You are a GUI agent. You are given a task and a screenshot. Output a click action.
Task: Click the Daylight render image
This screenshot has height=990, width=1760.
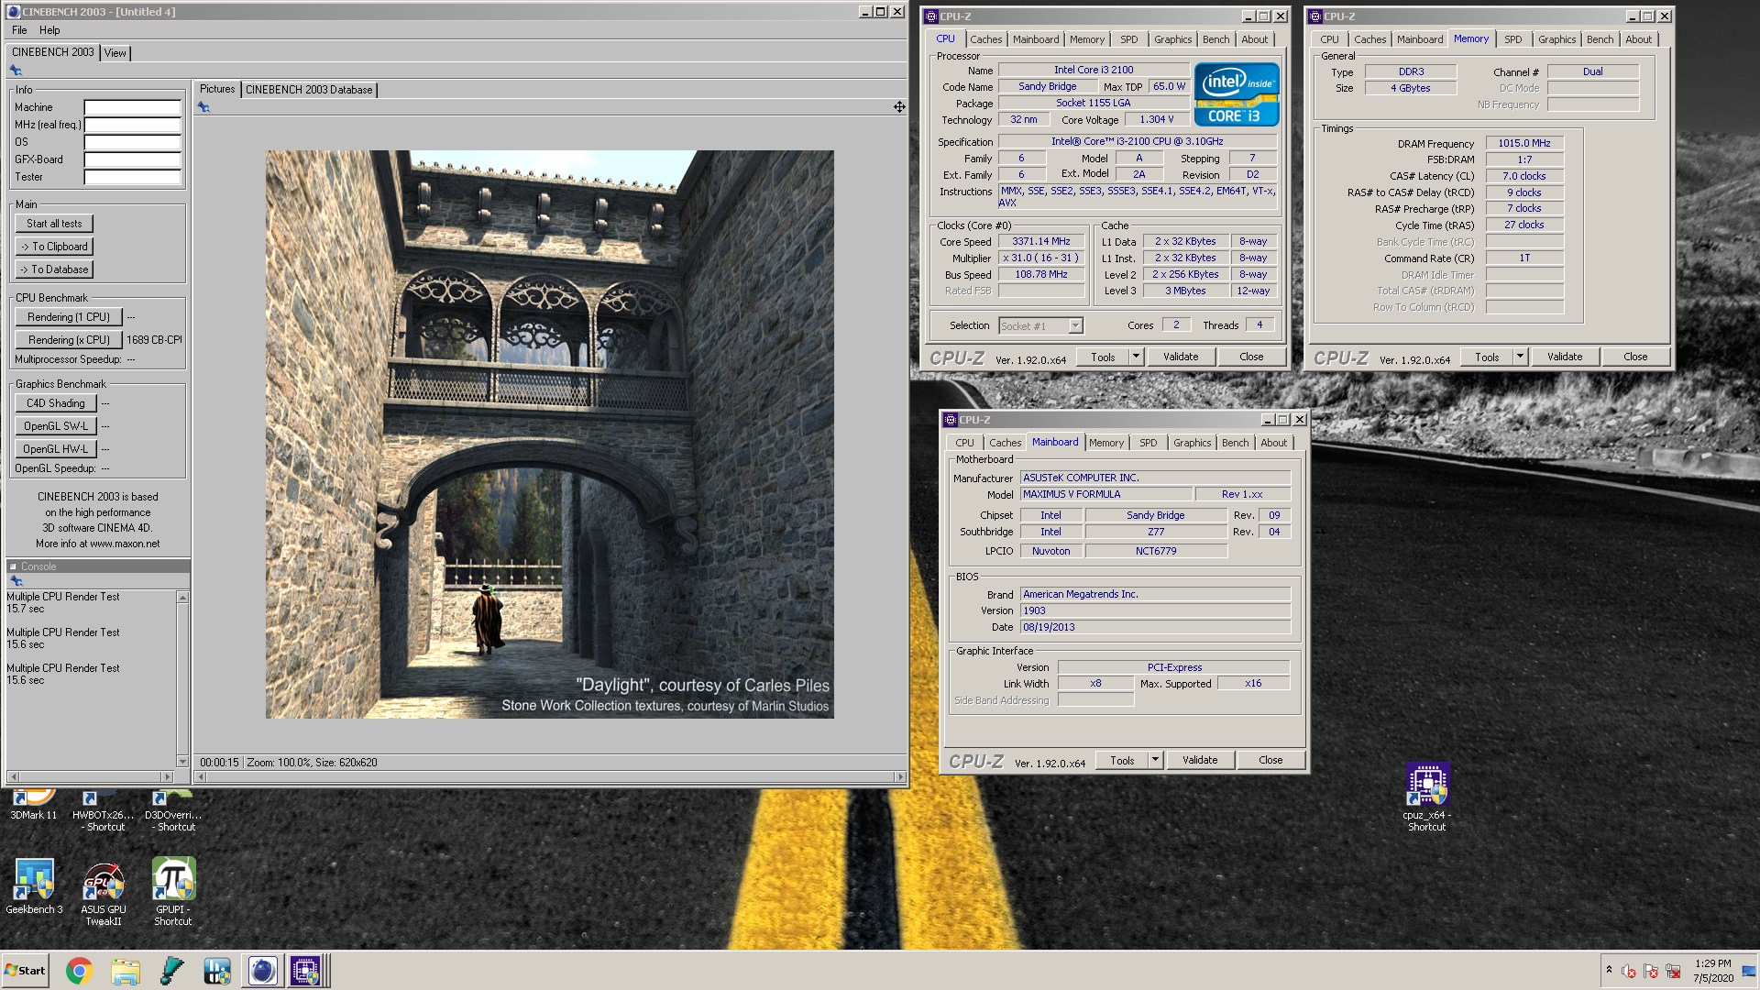tap(550, 434)
